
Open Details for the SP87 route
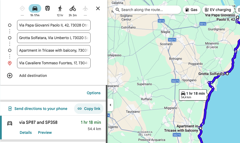pyautogui.click(x=26, y=133)
